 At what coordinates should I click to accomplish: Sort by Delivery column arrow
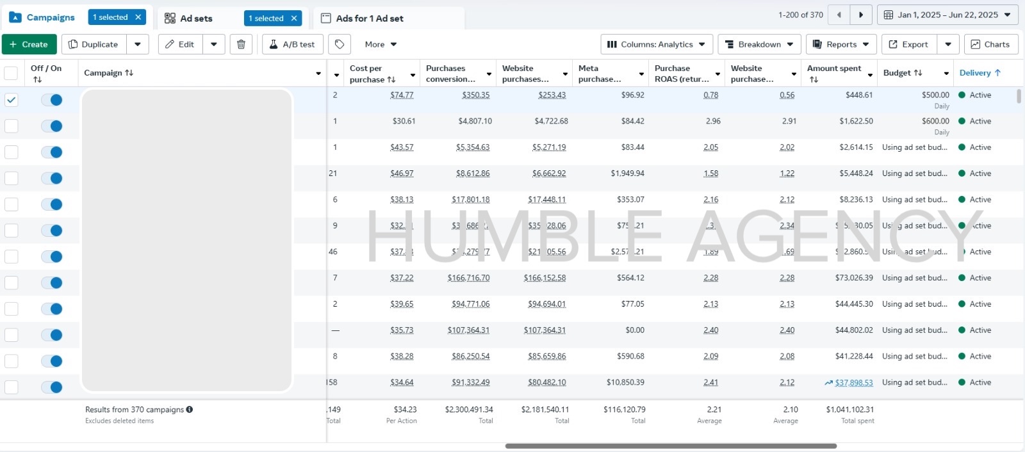coord(997,73)
